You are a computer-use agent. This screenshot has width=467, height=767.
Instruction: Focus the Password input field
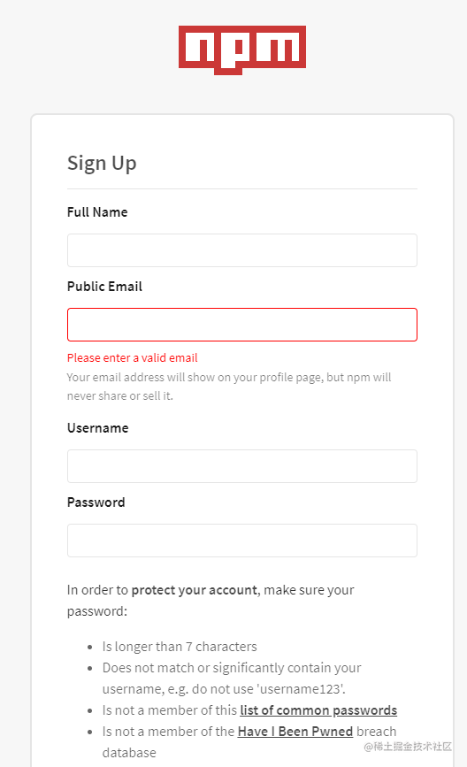coord(242,541)
